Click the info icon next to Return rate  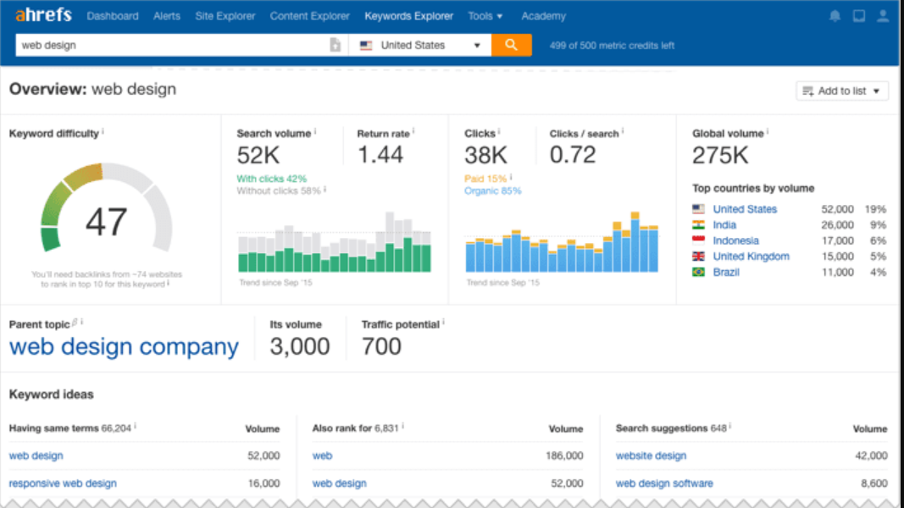pyautogui.click(x=414, y=132)
